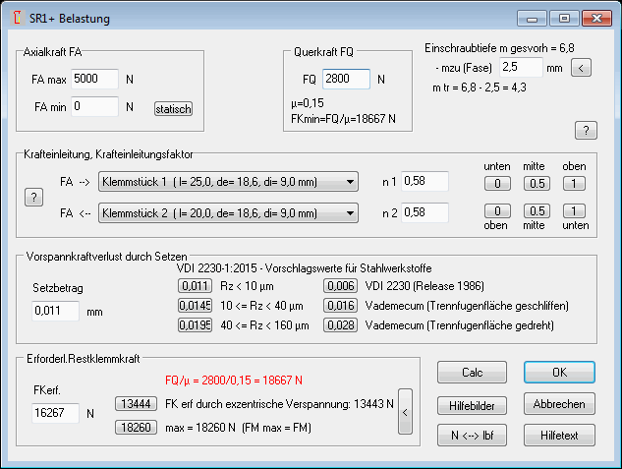Set n2 to 1 using the unten button
622x469 pixels.
(x=575, y=211)
